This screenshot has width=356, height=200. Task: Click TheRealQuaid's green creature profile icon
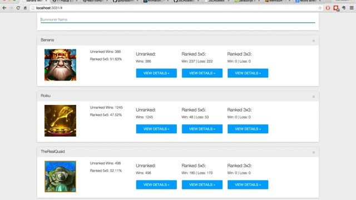[x=61, y=177]
